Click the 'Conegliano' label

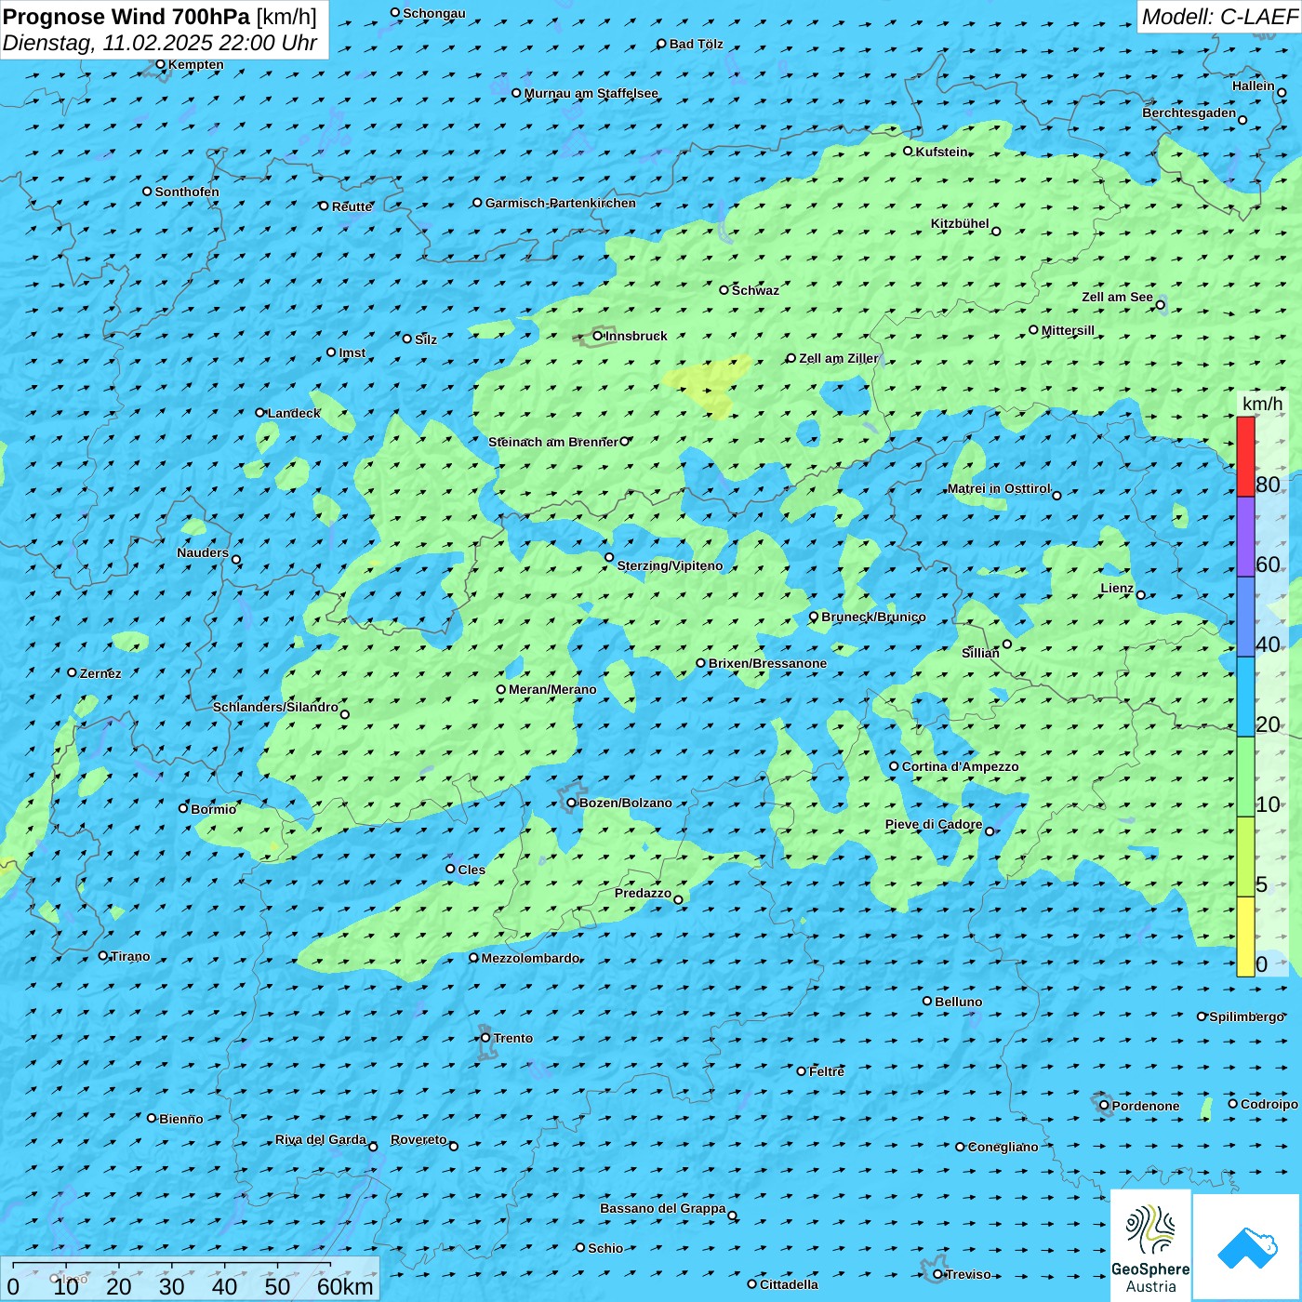pyautogui.click(x=1003, y=1147)
